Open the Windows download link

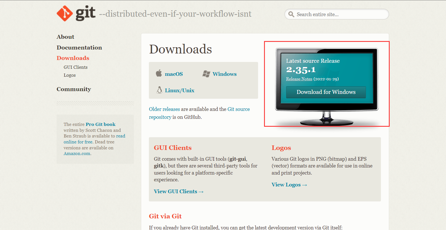225,74
